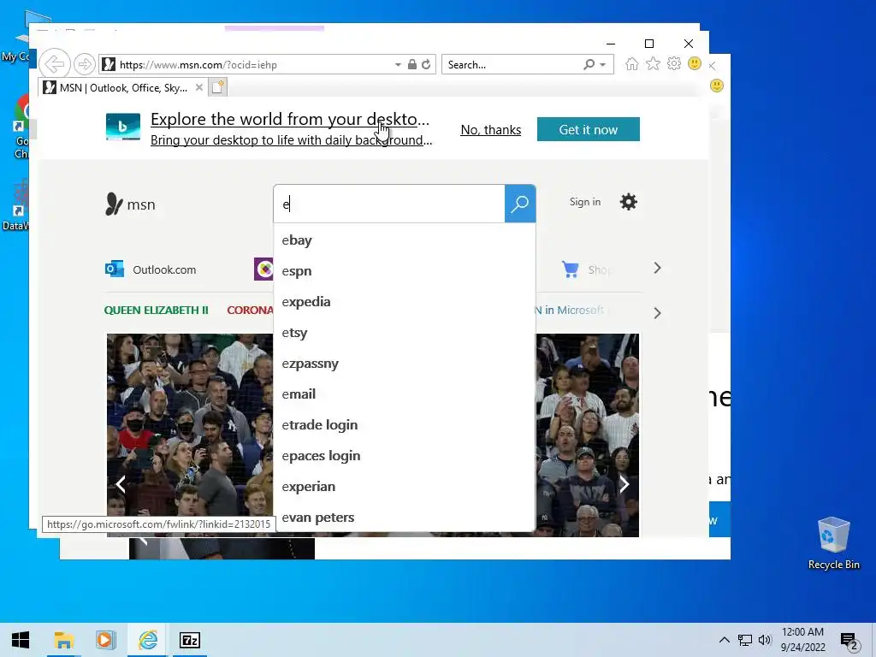Open the media player taskbar icon
876x657 pixels.
click(105, 640)
